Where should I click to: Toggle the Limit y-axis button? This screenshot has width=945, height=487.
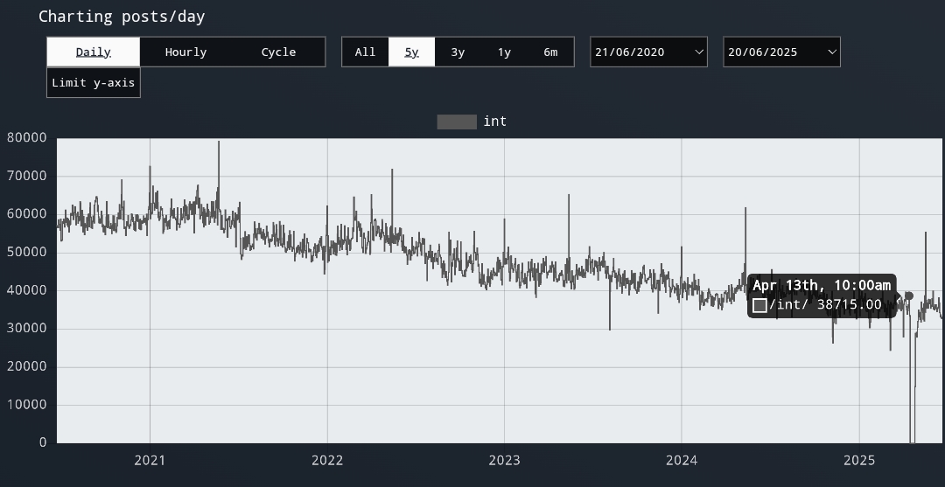(x=94, y=82)
